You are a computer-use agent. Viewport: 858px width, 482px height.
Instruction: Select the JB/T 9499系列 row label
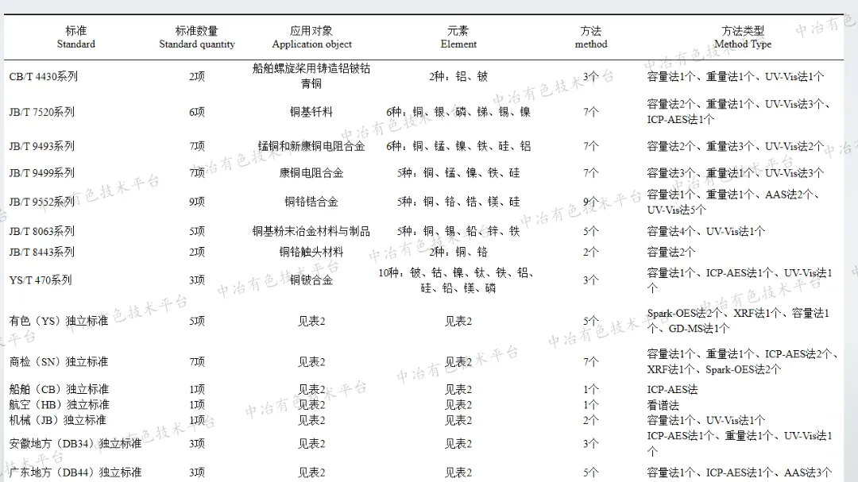(x=41, y=173)
